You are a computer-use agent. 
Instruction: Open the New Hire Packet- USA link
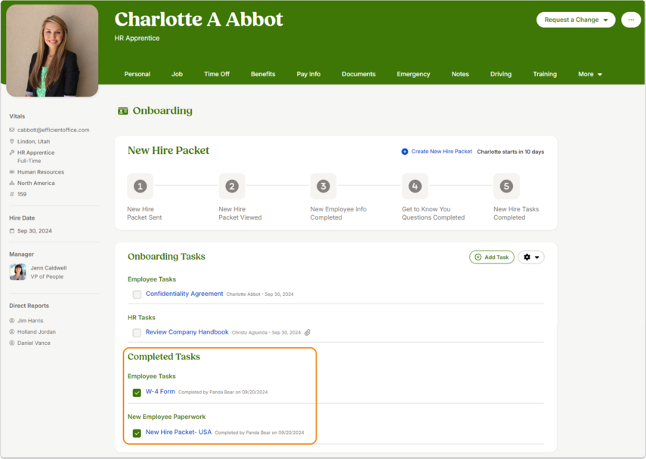(x=178, y=433)
